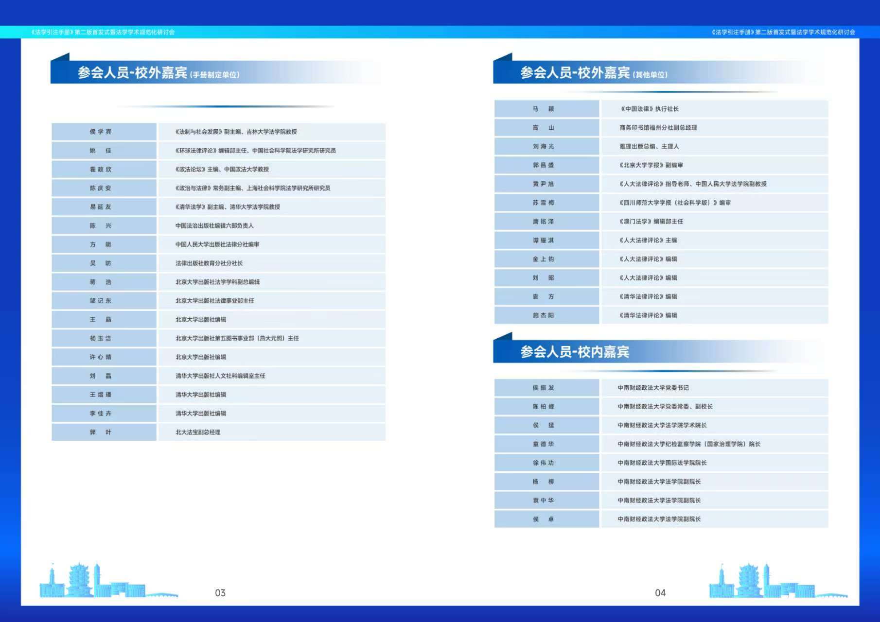Click the 校外嘉宾 (手册制定单位) section heading

(158, 73)
